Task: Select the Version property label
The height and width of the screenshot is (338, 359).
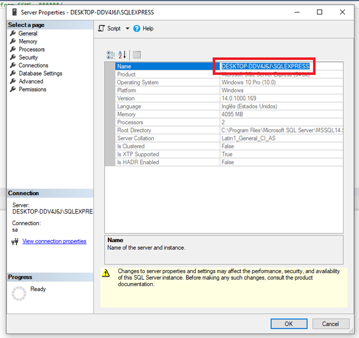Action: [126, 98]
